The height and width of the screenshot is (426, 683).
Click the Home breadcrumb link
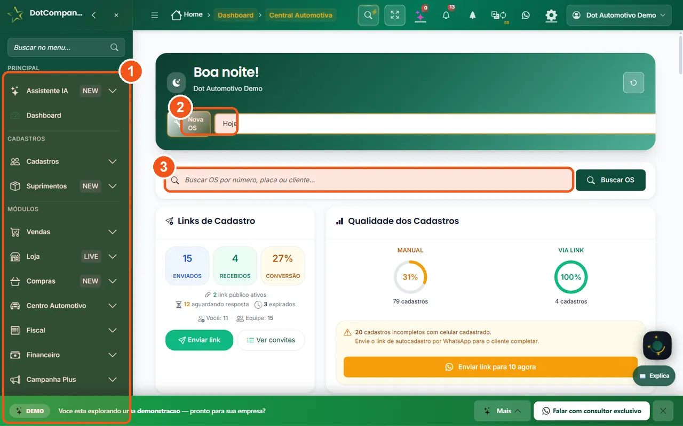(x=187, y=15)
